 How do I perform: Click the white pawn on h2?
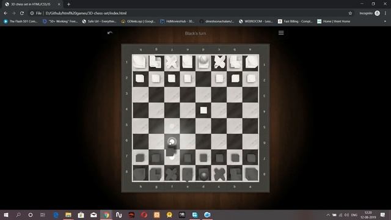click(x=140, y=78)
